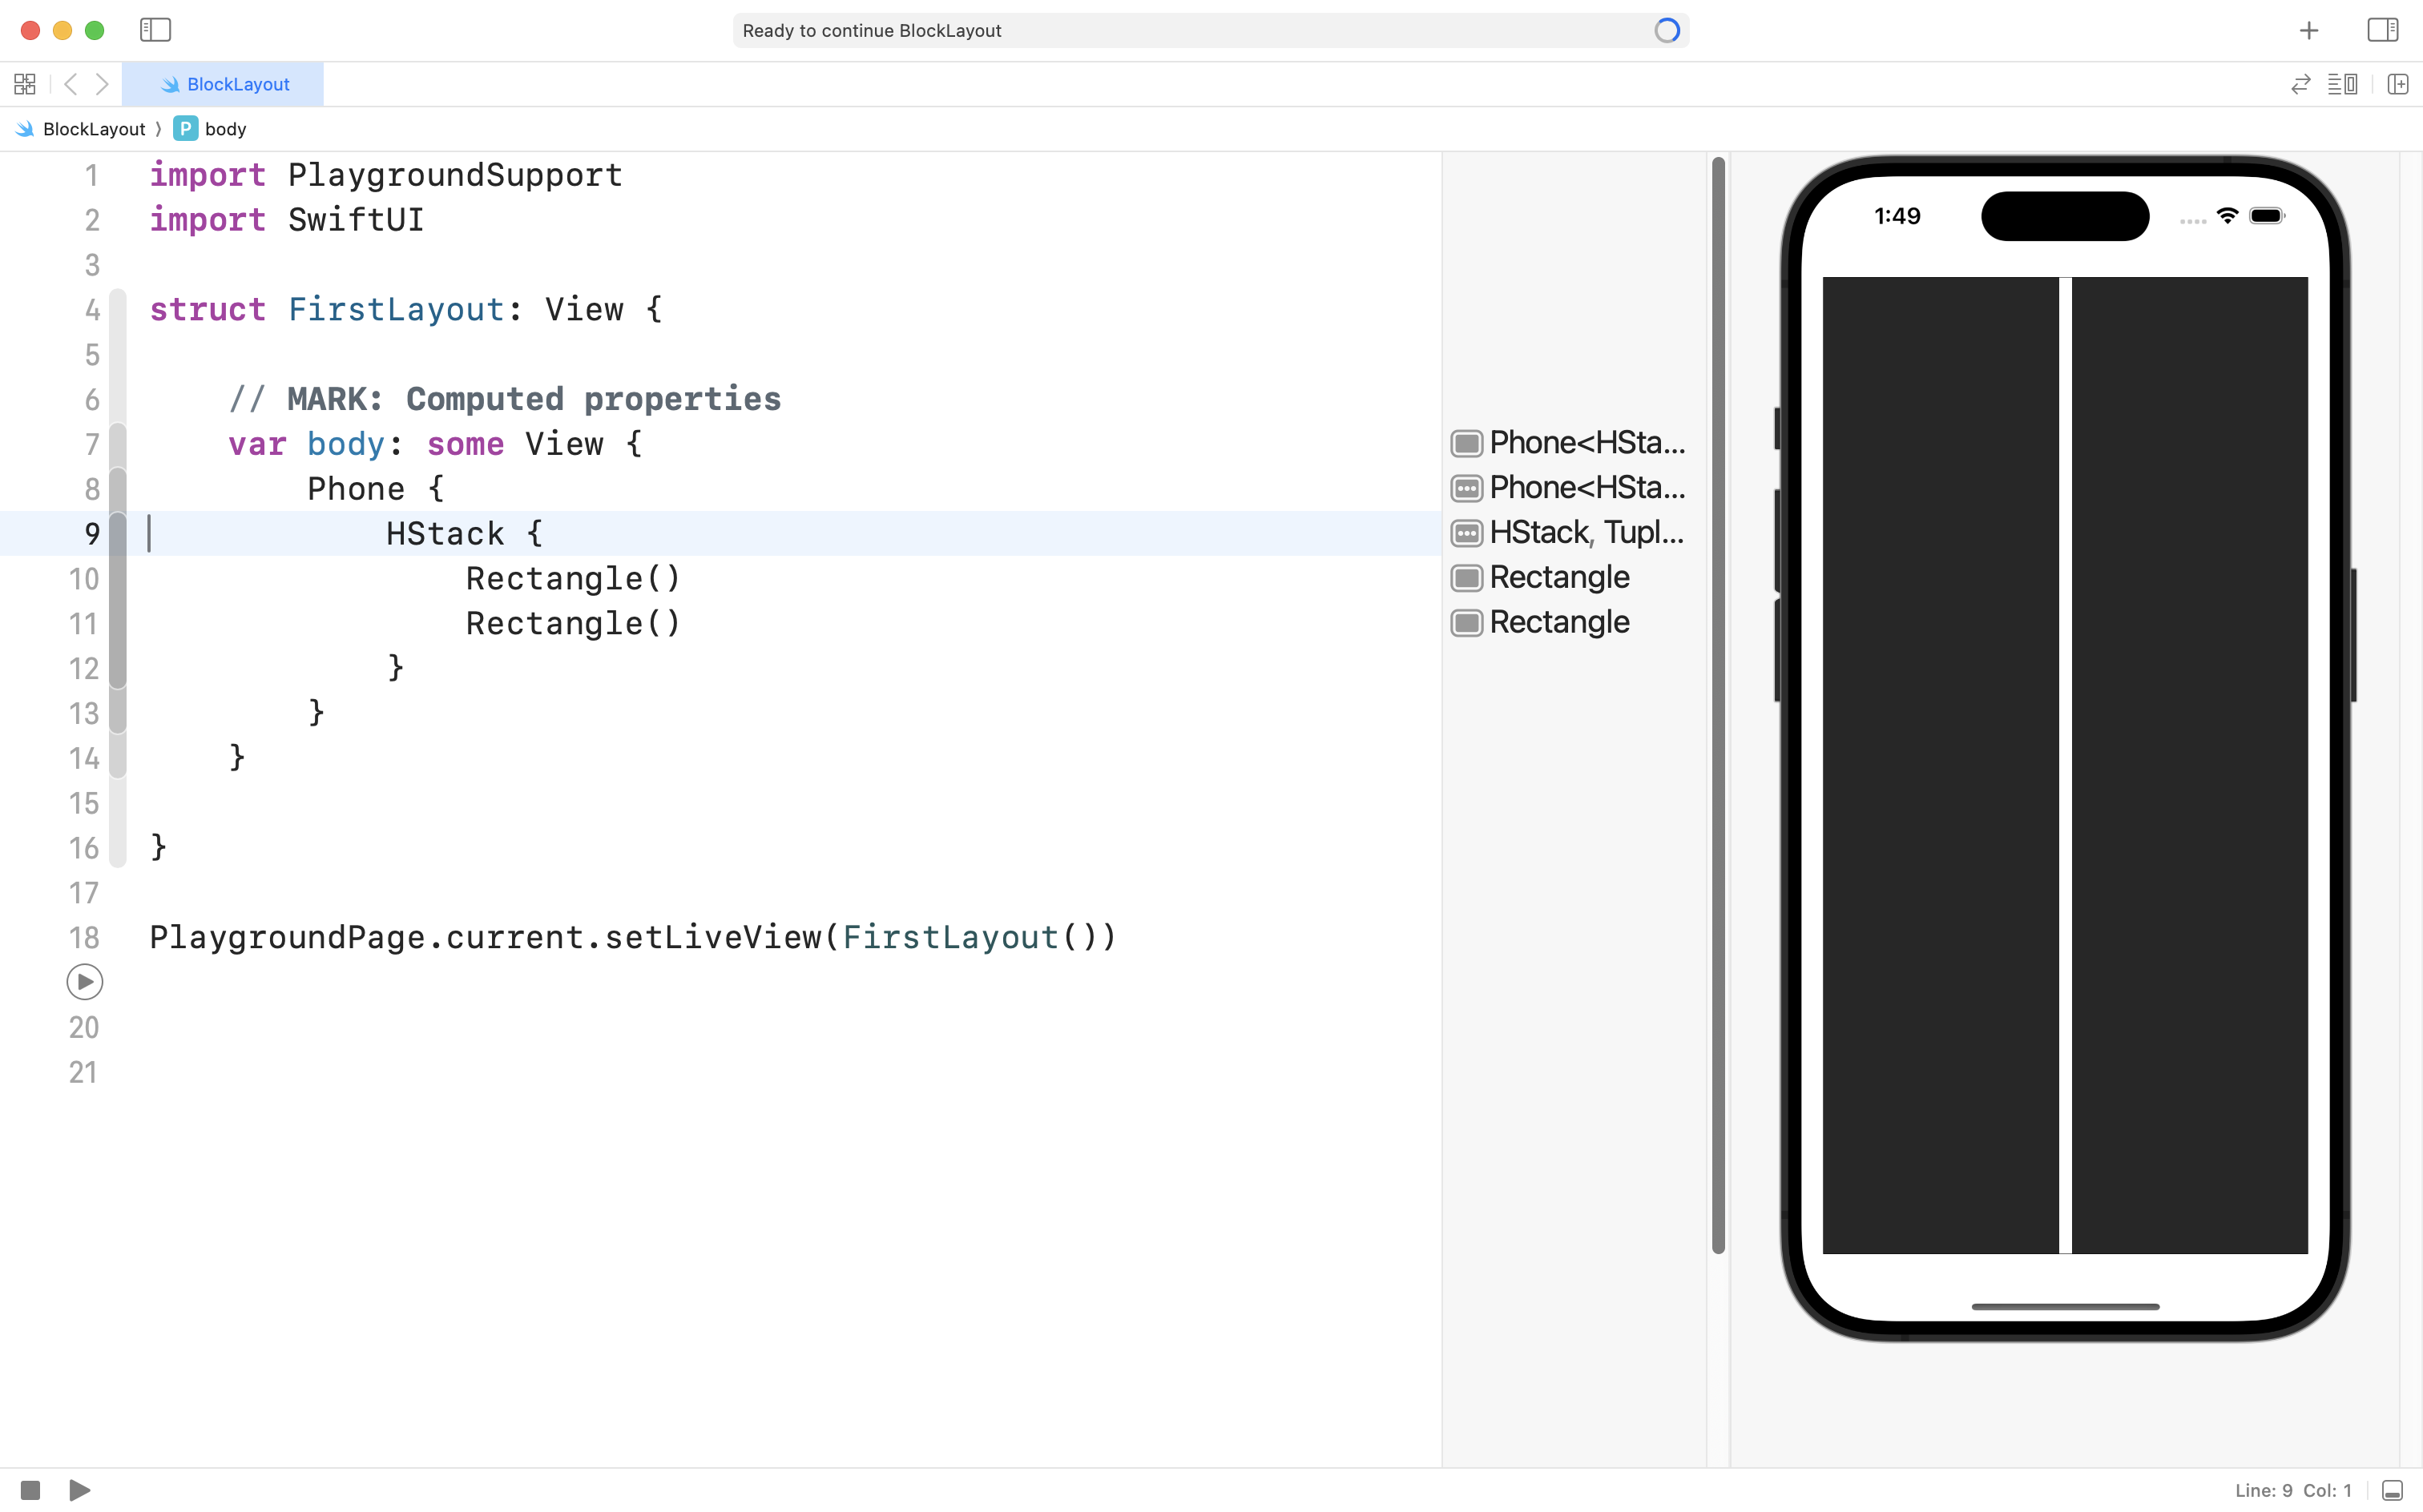2423x1512 pixels.
Task: Toggle the left navigator sidebar
Action: 155,30
